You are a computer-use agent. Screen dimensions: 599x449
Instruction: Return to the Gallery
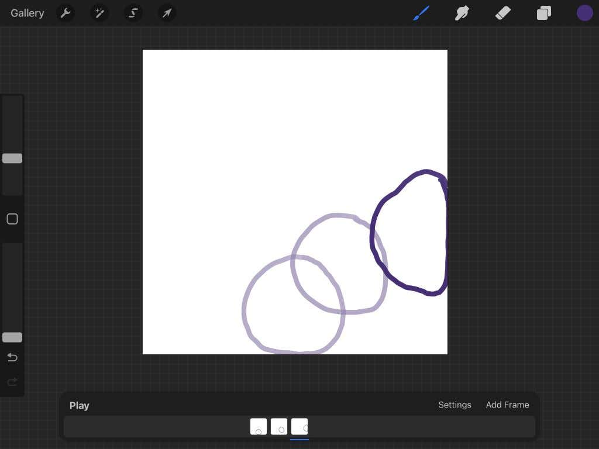click(x=27, y=13)
